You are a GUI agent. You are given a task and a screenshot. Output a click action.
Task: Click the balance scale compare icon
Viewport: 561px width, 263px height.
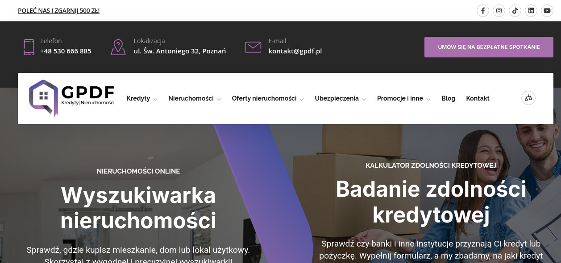(x=528, y=98)
